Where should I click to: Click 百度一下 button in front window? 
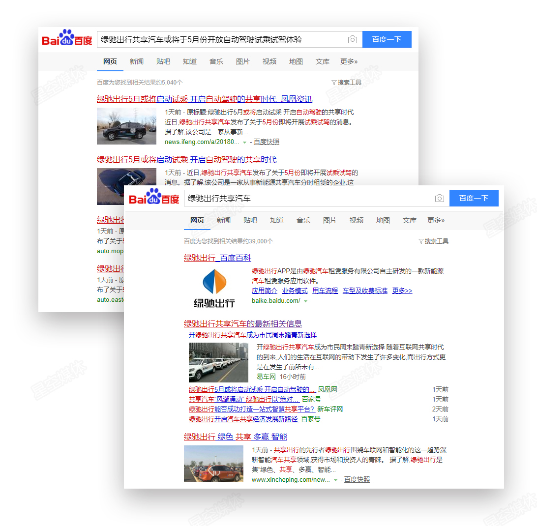(474, 198)
